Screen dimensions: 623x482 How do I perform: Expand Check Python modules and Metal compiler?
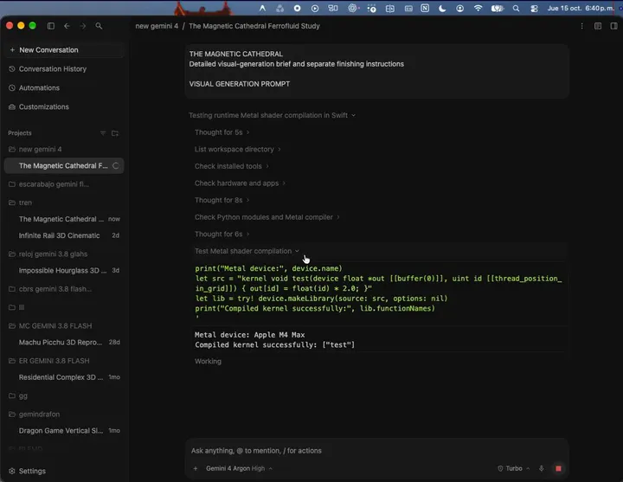point(267,217)
